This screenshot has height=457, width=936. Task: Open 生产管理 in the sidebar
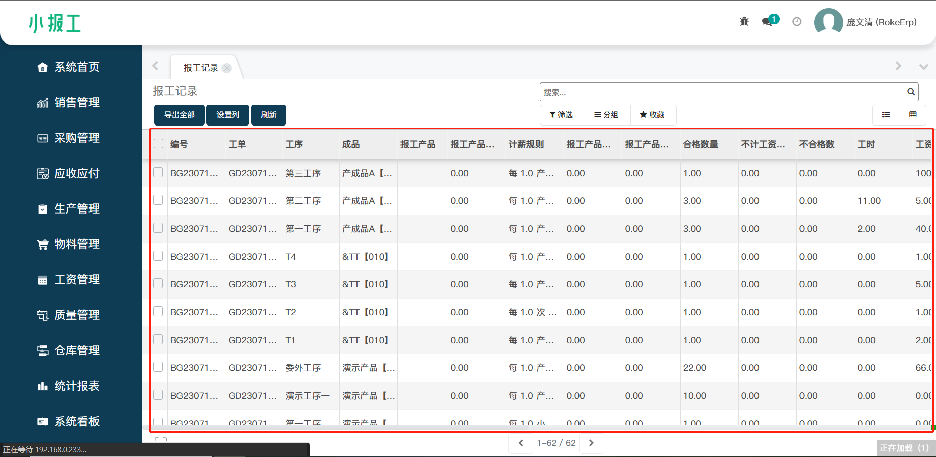point(76,209)
